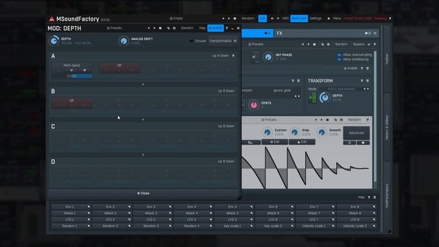439x247 pixels.
Task: Click the help icon beside bottom Map button
Action: coord(369,198)
